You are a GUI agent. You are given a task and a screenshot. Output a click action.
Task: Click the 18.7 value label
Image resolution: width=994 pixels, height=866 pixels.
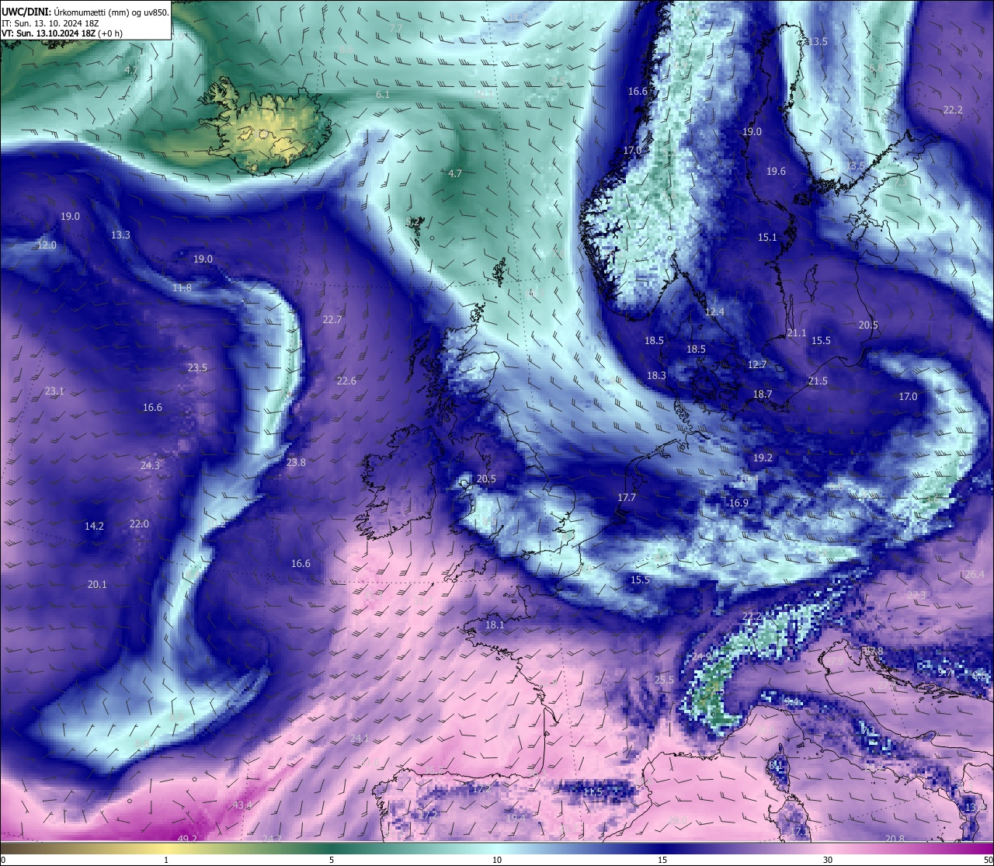(x=763, y=394)
